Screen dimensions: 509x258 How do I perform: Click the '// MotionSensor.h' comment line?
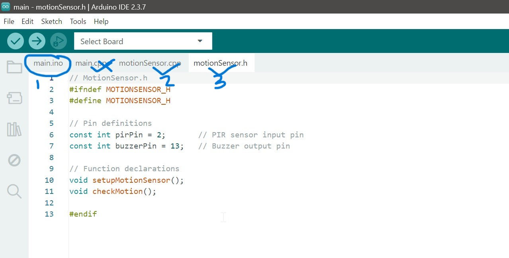coord(108,78)
